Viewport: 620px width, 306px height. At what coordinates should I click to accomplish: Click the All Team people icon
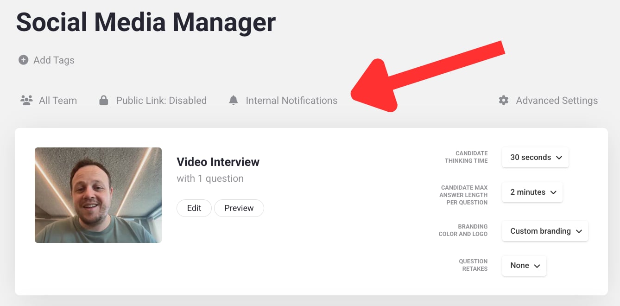coord(26,100)
